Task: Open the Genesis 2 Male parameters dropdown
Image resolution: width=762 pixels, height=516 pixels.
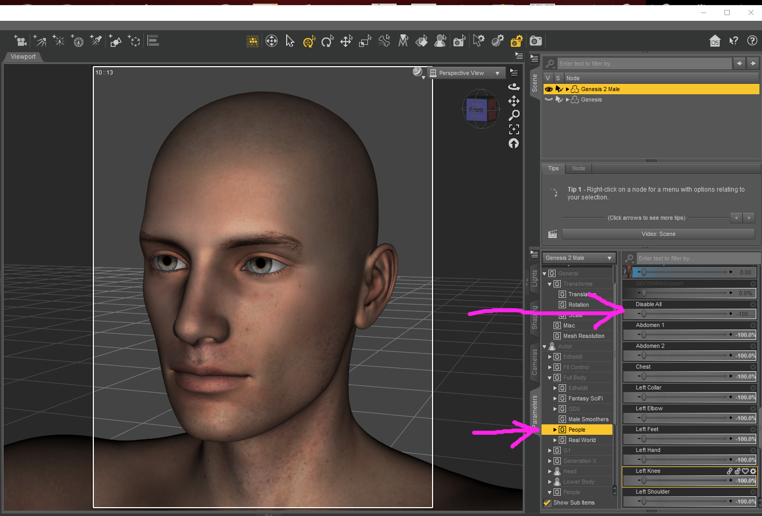Action: (x=579, y=258)
